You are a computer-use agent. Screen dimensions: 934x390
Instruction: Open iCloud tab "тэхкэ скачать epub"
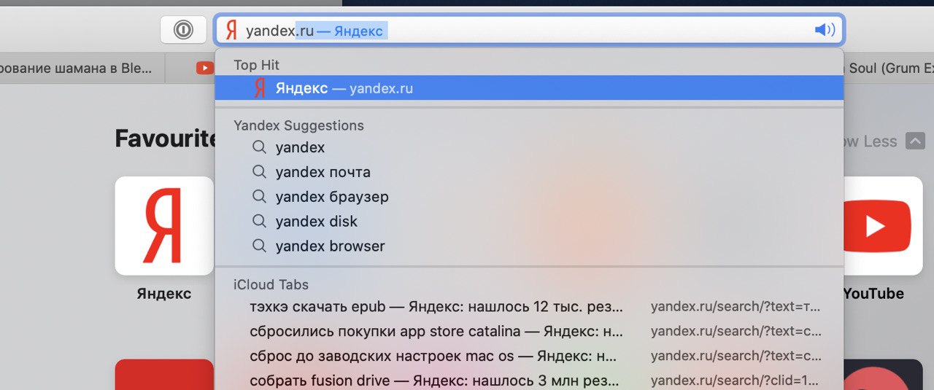529,307
